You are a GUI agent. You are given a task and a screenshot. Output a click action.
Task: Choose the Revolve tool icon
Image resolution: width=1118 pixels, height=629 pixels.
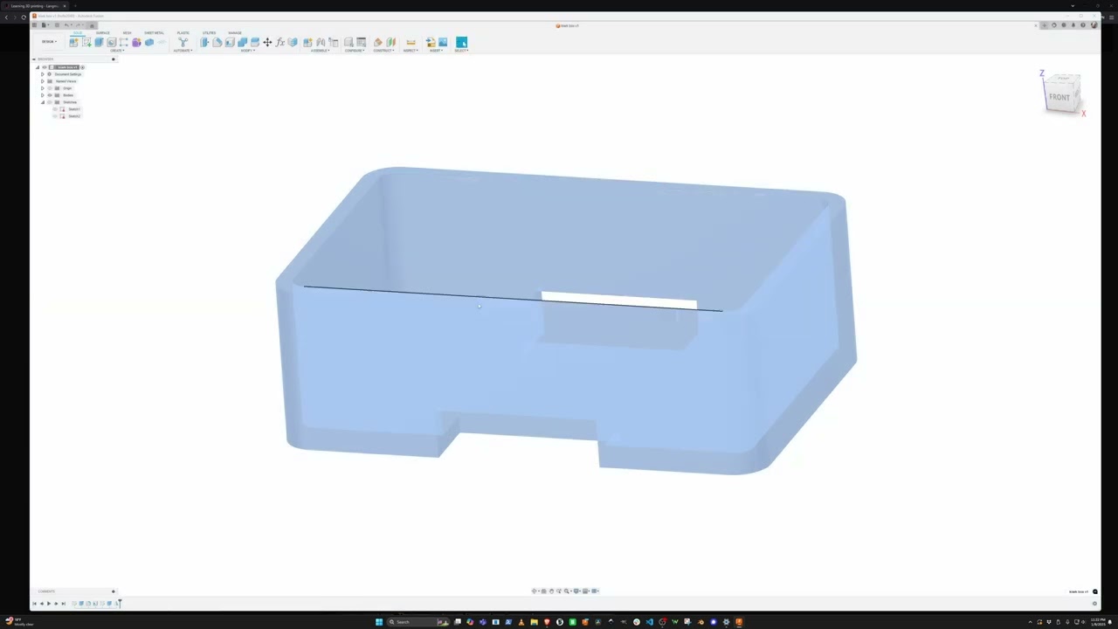pos(112,42)
